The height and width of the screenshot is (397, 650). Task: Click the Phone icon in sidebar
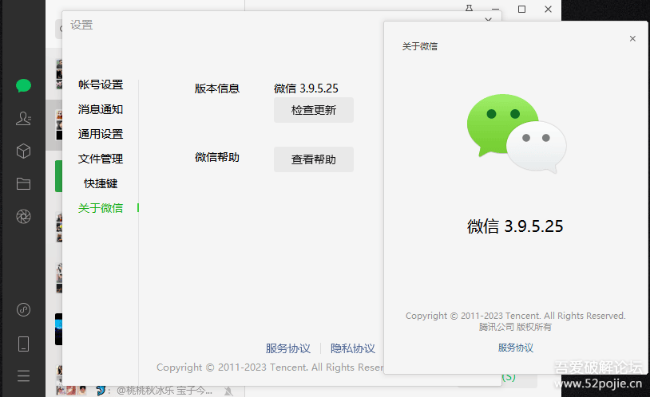click(x=23, y=344)
